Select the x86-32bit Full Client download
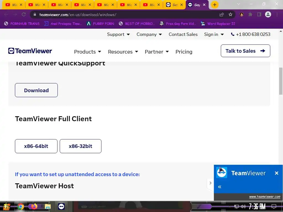Viewport: 283px width, 212px height. point(80,146)
